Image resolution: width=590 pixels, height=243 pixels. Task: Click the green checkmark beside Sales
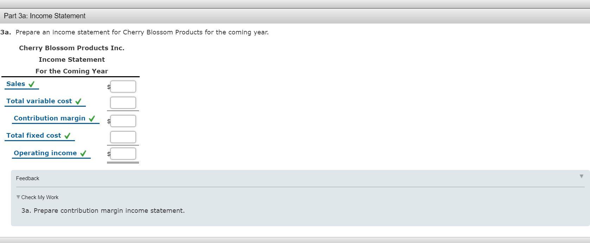[x=32, y=84]
